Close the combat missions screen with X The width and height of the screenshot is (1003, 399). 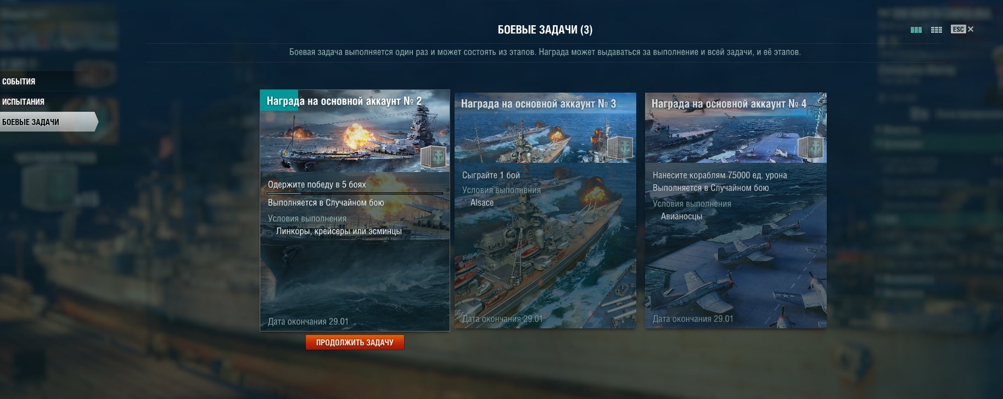971,29
